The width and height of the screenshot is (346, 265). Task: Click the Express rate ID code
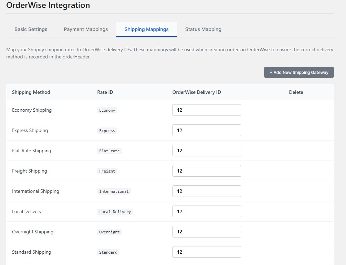(x=107, y=131)
